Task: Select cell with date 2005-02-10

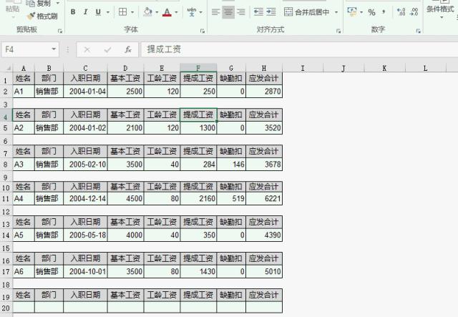Action: coord(85,164)
